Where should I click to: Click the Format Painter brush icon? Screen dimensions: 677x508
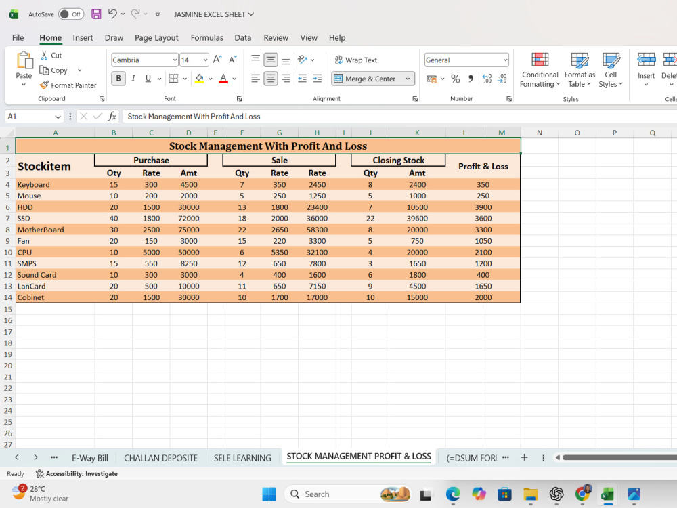[x=44, y=85]
